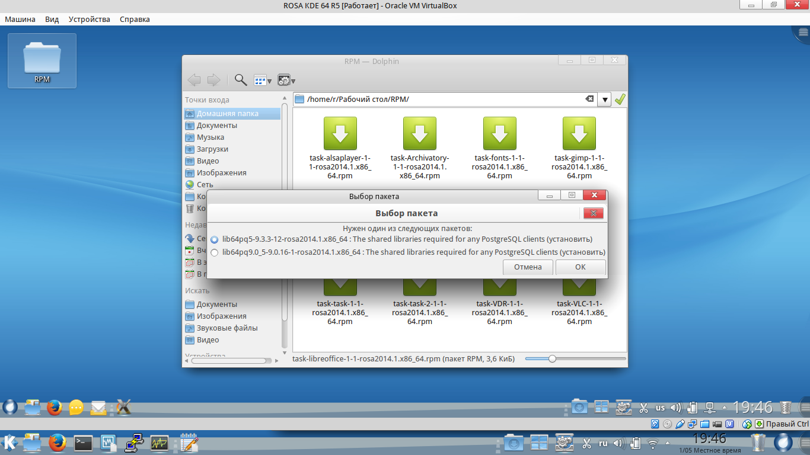Open Dolphin search with magnifier icon
Screen dimensions: 810x455
click(240, 80)
